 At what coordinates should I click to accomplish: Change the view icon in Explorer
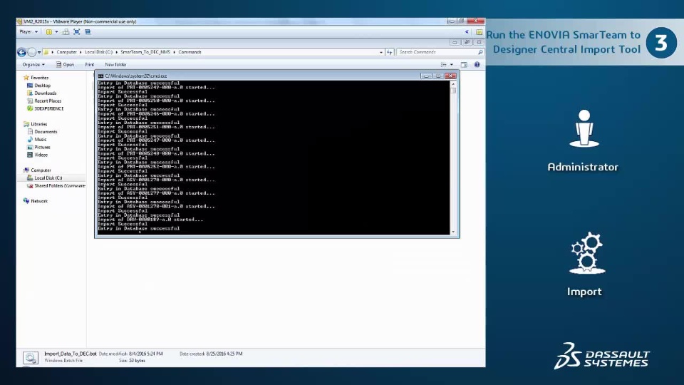click(x=444, y=65)
